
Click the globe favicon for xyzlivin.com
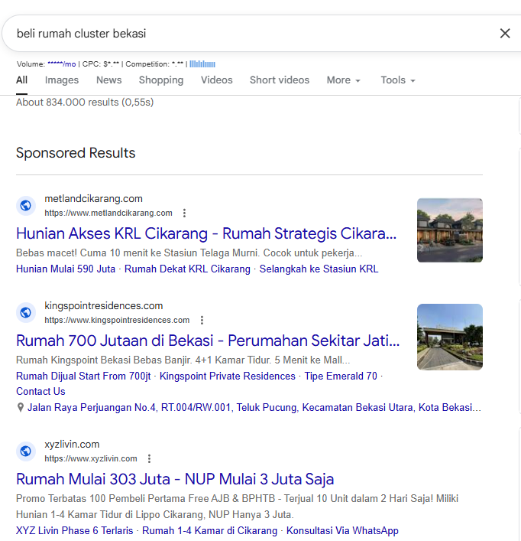(26, 451)
